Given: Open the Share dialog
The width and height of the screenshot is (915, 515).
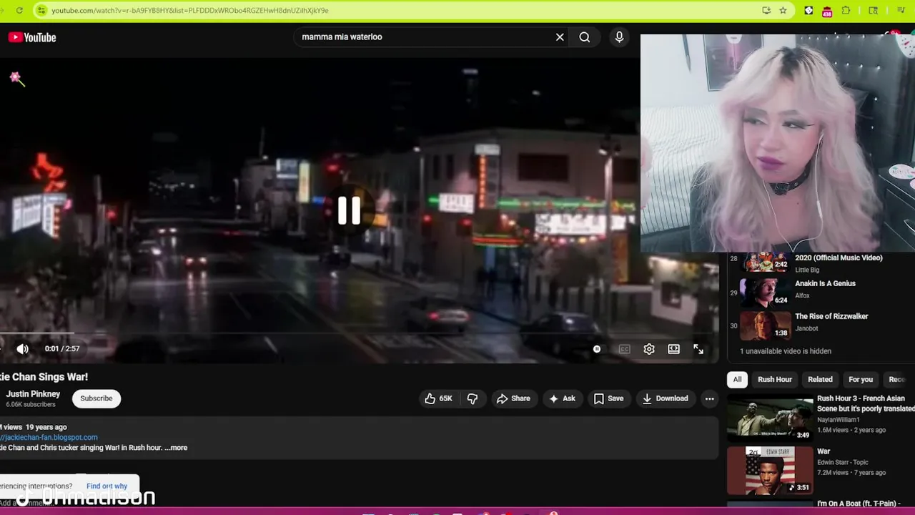Looking at the screenshot, I should click(513, 398).
